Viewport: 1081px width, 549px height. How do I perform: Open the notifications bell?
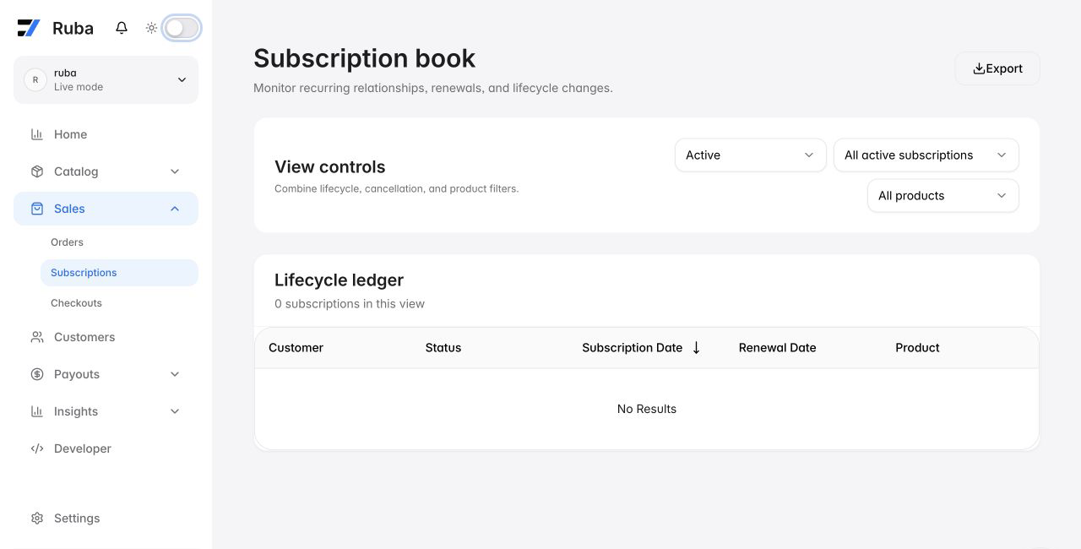(x=122, y=28)
